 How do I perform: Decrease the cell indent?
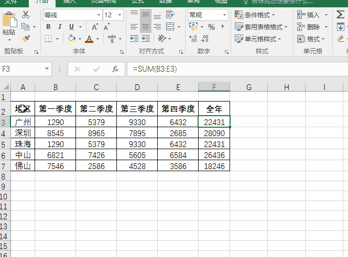coord(134,39)
